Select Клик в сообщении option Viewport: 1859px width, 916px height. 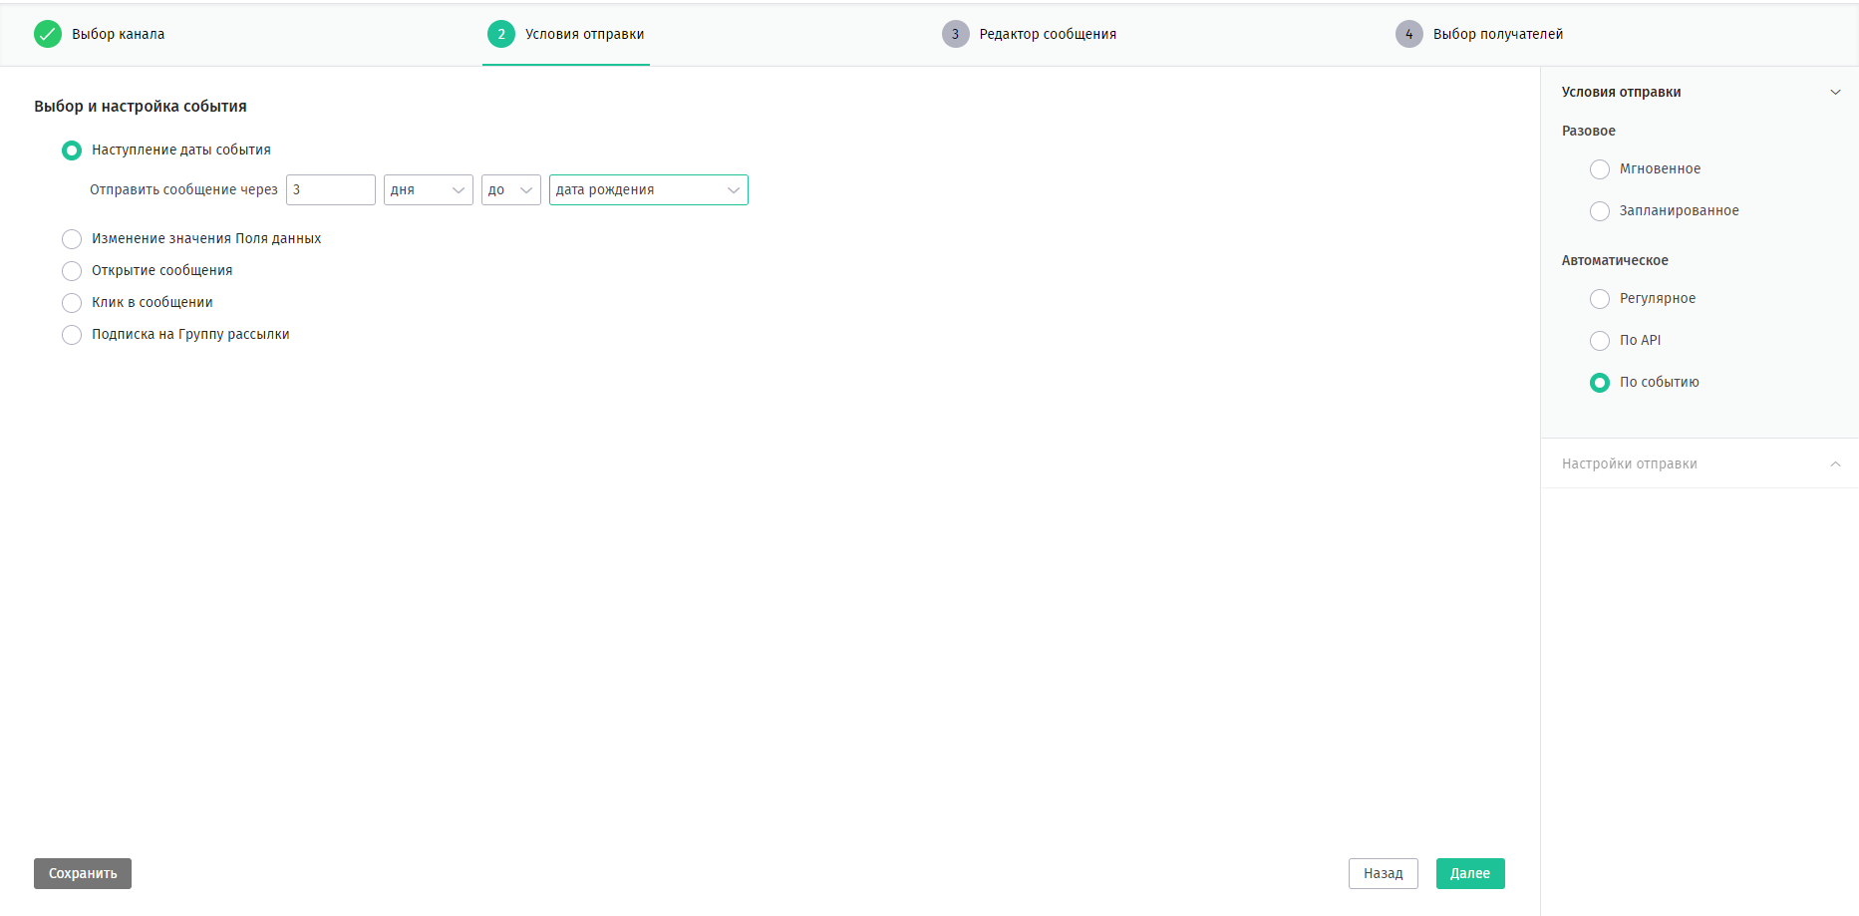coord(72,303)
